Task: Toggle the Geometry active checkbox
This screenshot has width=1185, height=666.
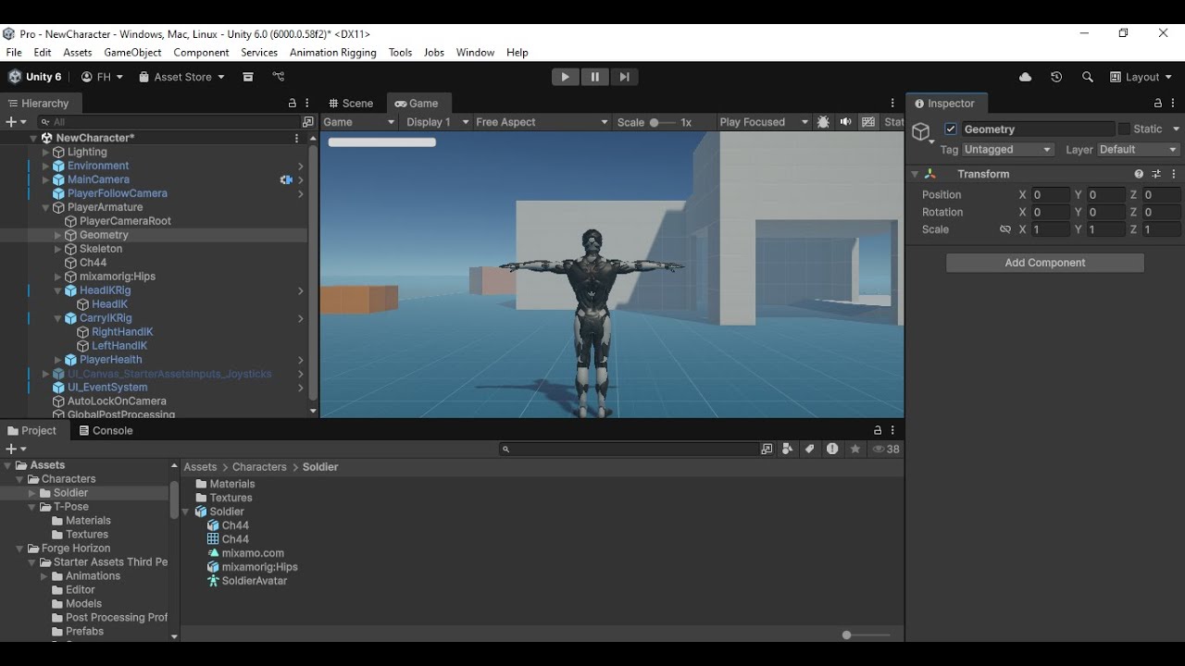Action: [x=951, y=129]
